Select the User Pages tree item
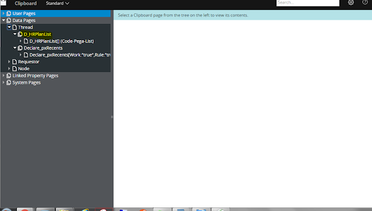Viewport: 372px width, 211px height. coord(24,13)
